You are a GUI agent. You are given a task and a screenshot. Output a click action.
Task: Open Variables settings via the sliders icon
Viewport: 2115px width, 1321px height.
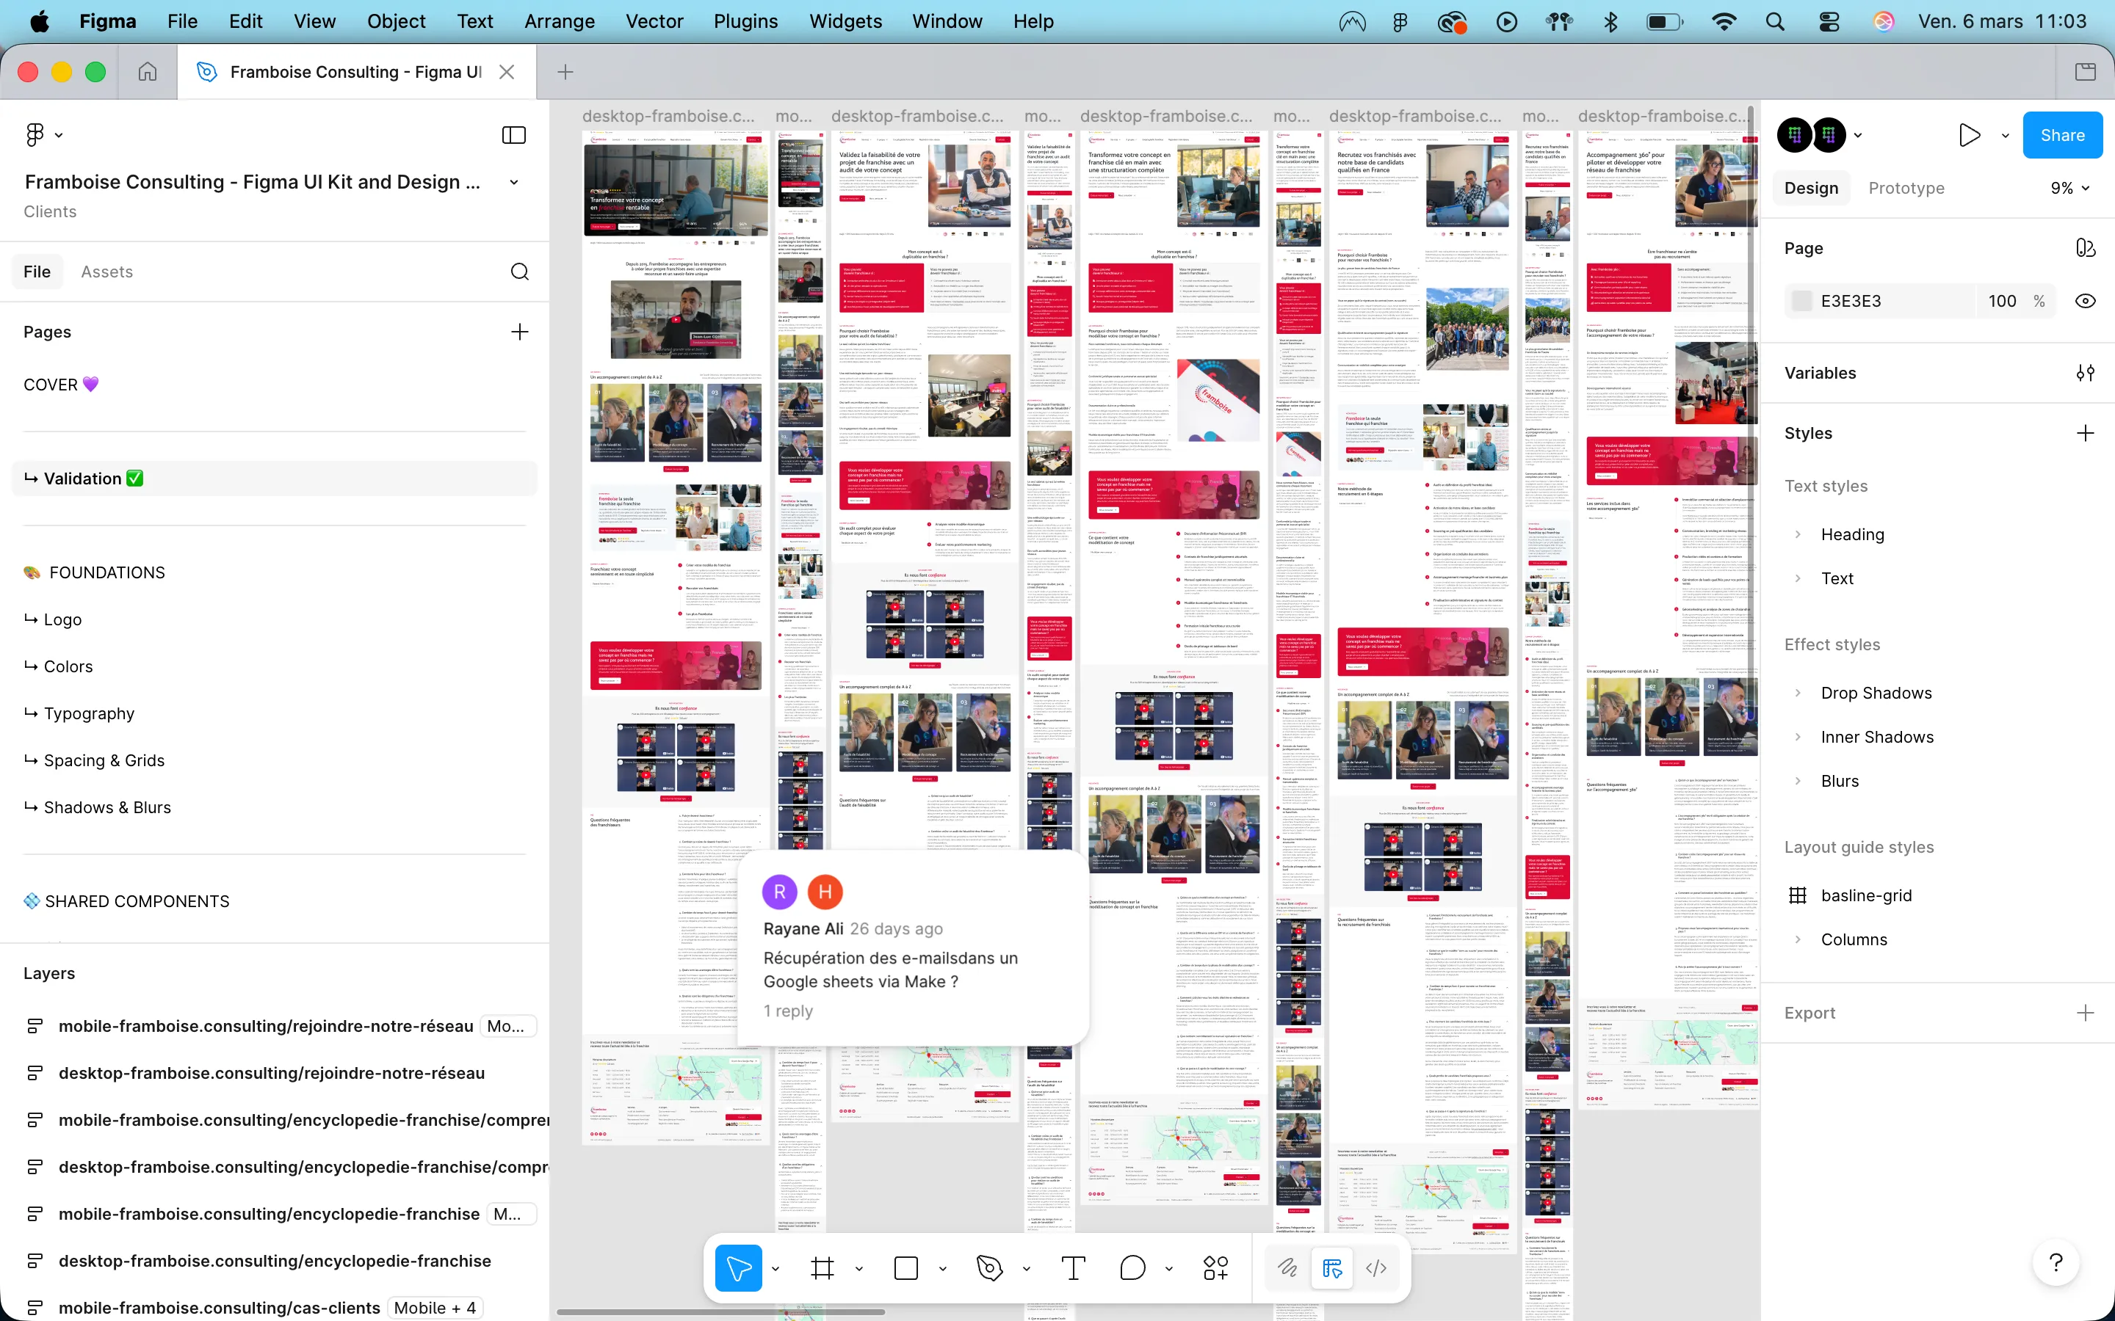tap(2086, 373)
